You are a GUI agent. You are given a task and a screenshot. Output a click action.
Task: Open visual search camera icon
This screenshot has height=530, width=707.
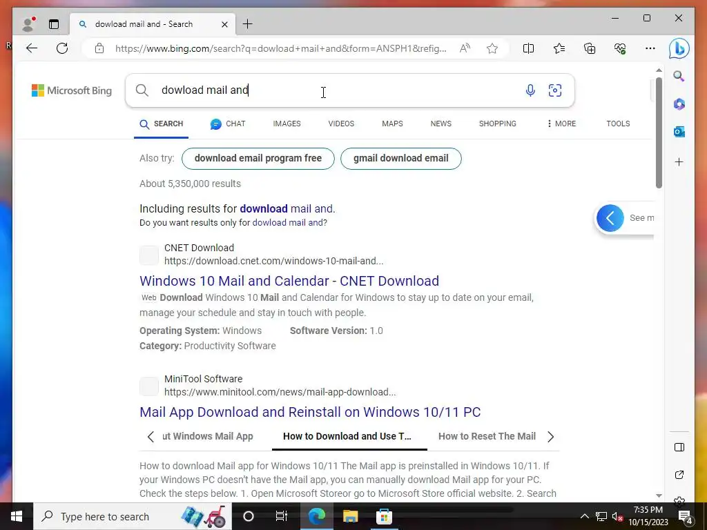555,90
